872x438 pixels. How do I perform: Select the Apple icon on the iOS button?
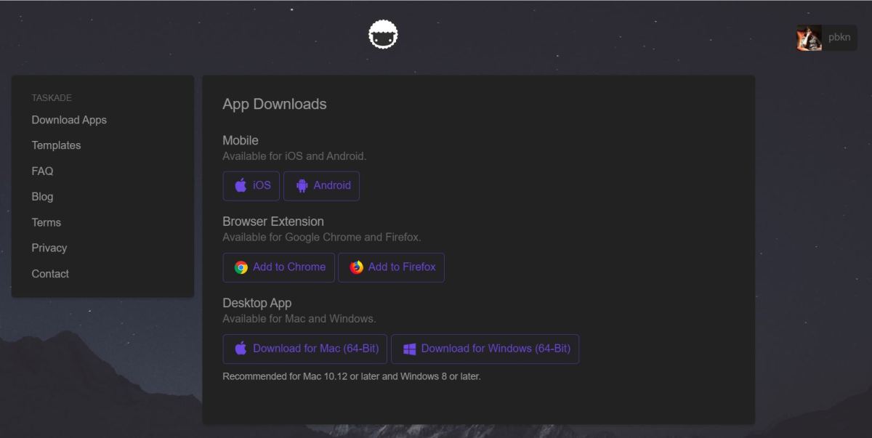pyautogui.click(x=240, y=185)
